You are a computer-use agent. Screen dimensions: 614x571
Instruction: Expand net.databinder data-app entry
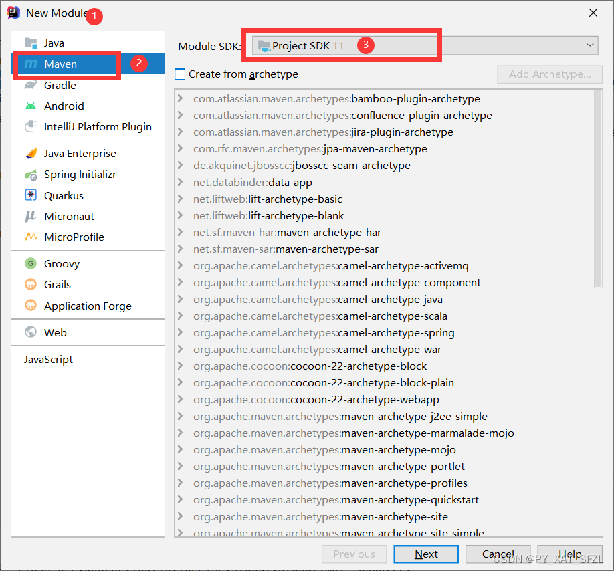click(180, 182)
